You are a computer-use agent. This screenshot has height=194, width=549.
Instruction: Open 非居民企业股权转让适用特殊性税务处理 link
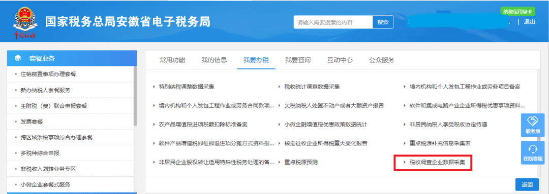(217, 162)
